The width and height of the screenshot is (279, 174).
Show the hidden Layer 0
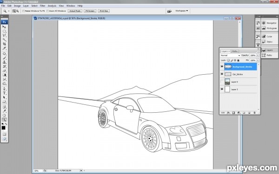coord(222,82)
